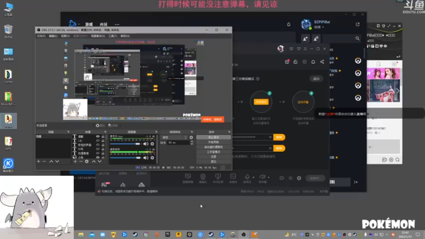Click the Stop Streaming button in OBS controls
Image resolution: width=425 pixels, height=239 pixels.
point(214,138)
